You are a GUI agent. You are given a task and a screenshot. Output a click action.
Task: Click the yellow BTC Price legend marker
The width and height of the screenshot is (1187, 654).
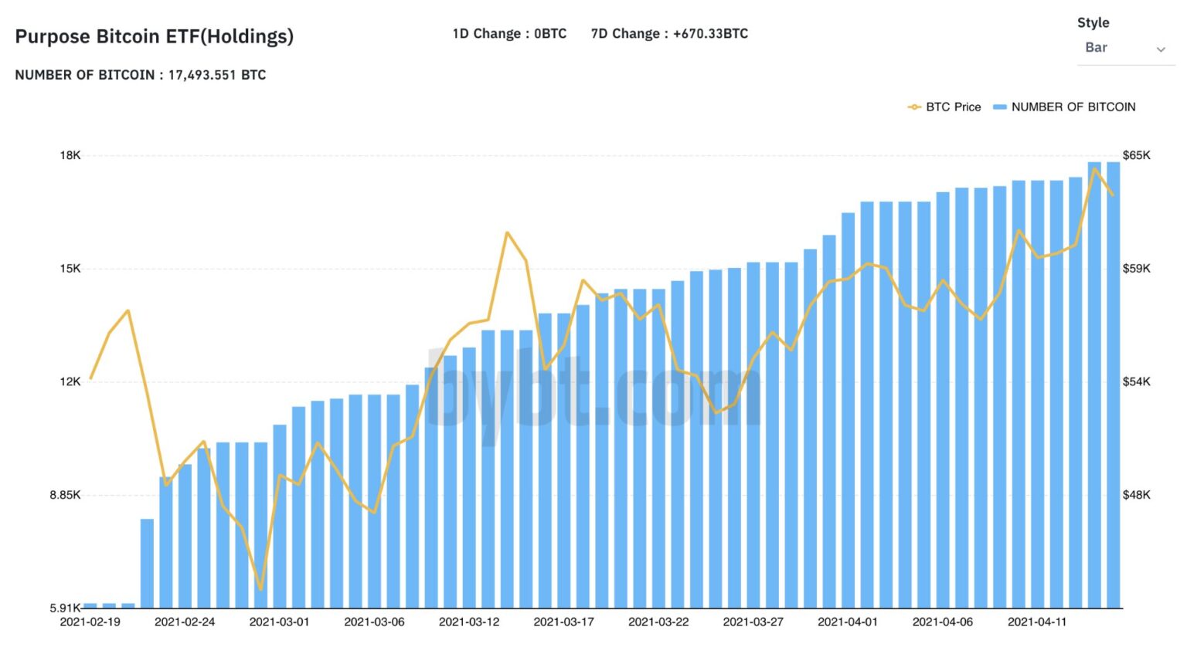click(x=914, y=107)
